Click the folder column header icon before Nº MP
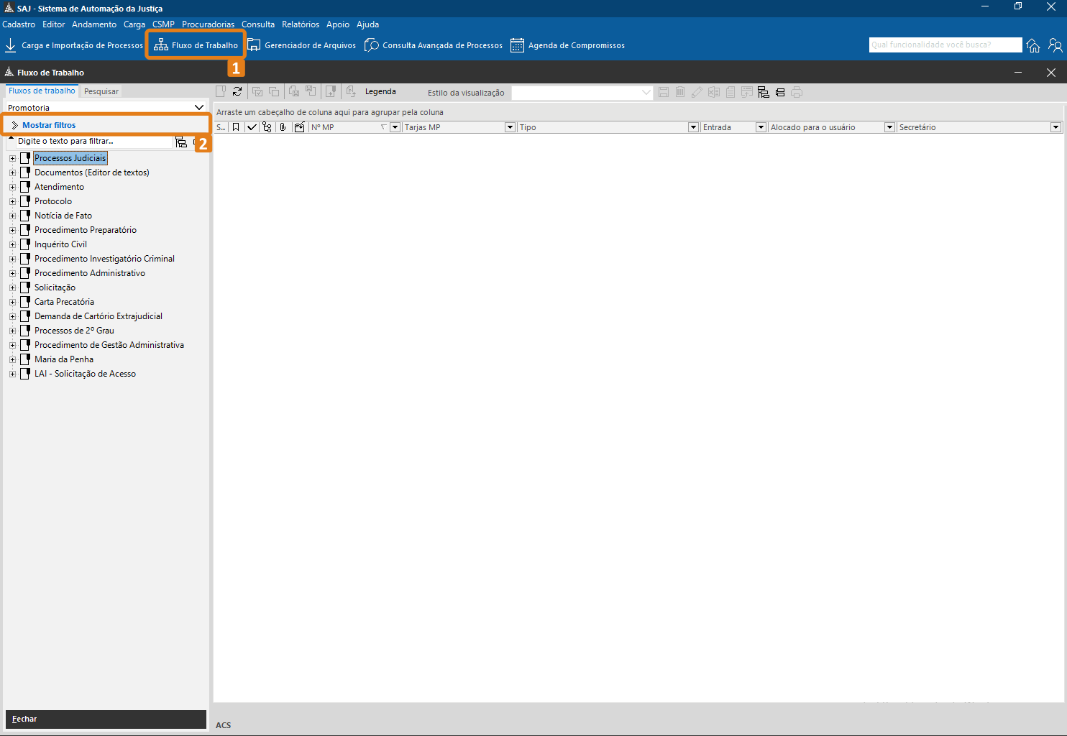The image size is (1067, 736). click(300, 127)
